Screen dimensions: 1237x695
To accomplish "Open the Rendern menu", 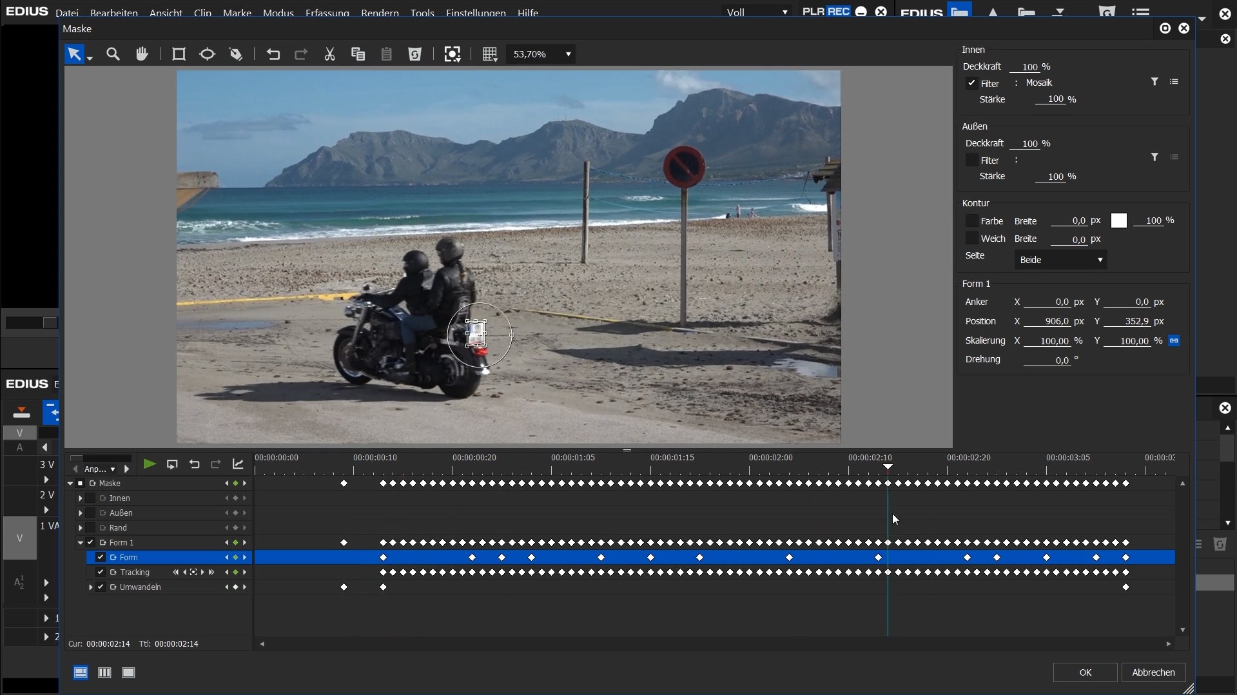I will pos(380,13).
